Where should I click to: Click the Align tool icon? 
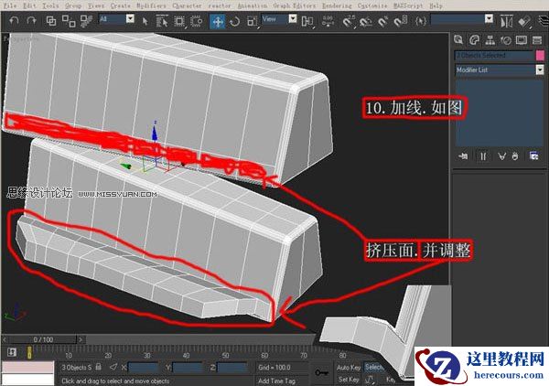pos(524,21)
